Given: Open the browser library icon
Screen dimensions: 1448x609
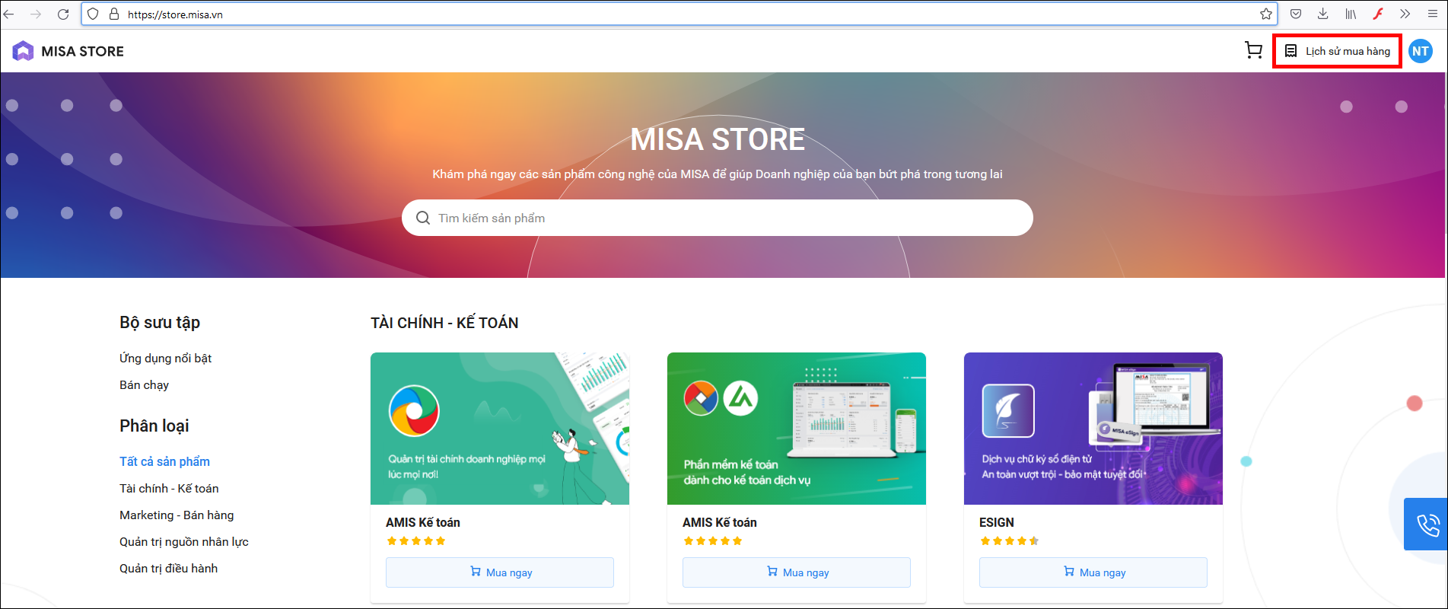Looking at the screenshot, I should [x=1351, y=14].
